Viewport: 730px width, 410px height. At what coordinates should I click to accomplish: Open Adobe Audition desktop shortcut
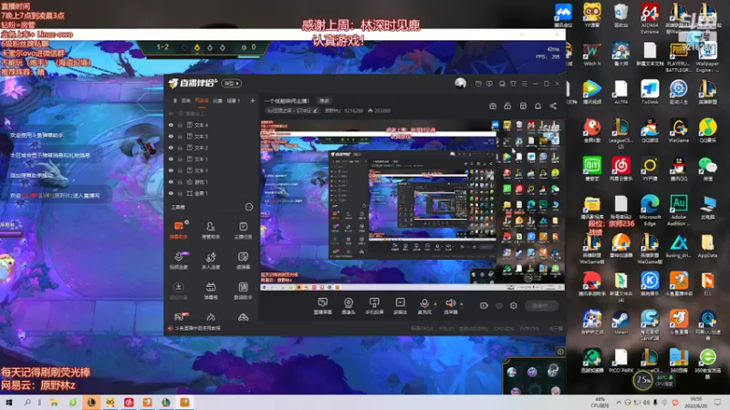point(678,210)
